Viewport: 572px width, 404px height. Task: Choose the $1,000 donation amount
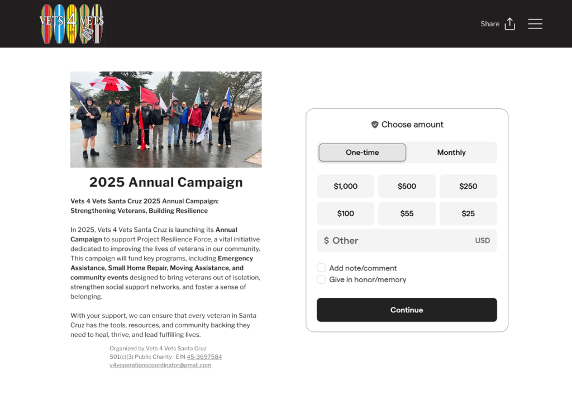point(345,187)
